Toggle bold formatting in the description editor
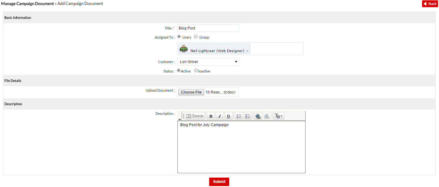The height and width of the screenshot is (187, 439). pos(211,116)
